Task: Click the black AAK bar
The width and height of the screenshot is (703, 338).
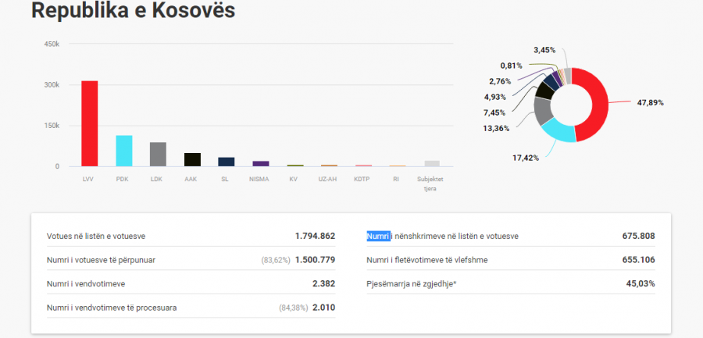Action: (192, 160)
